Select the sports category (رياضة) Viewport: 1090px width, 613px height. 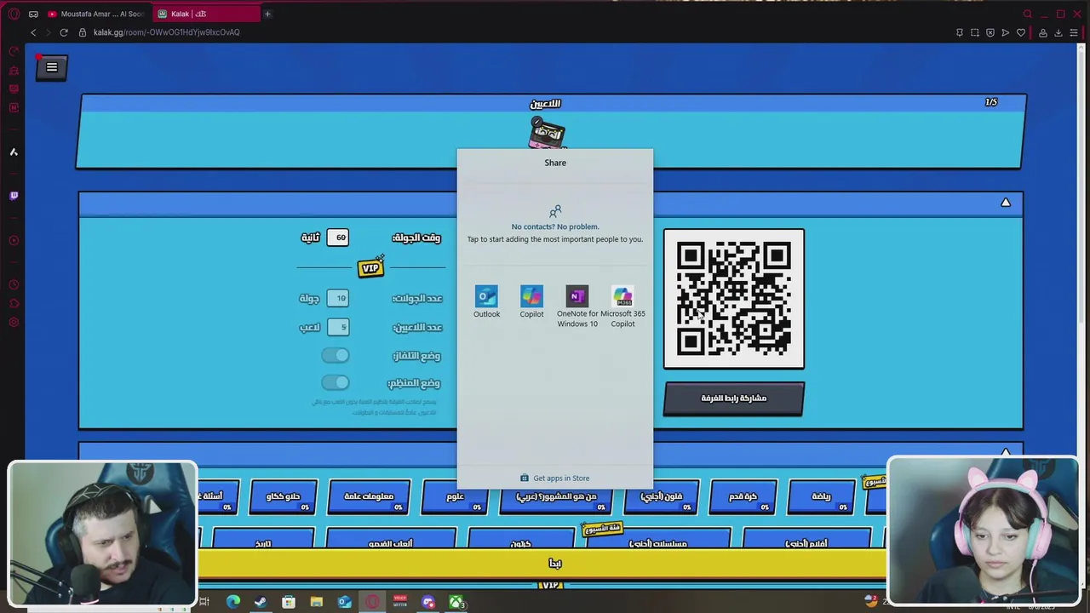821,496
